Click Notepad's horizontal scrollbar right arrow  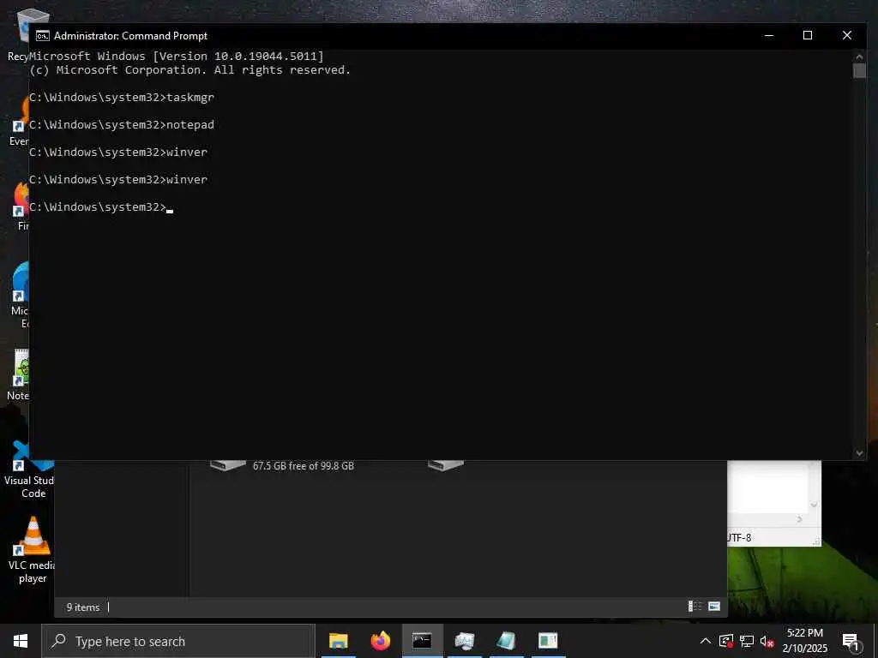pyautogui.click(x=800, y=520)
